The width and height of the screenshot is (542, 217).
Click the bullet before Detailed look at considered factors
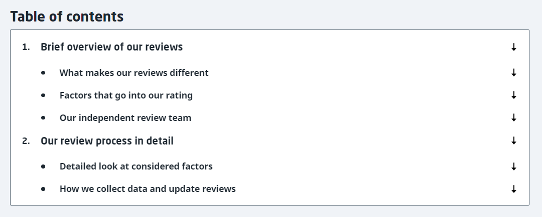point(43,166)
